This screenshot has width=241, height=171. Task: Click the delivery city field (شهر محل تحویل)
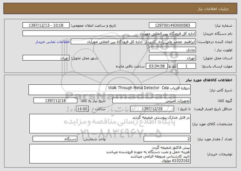click(x=46, y=58)
